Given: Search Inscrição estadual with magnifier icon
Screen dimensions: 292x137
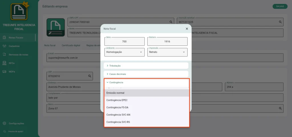Looking at the screenshot, I should click(280, 22).
